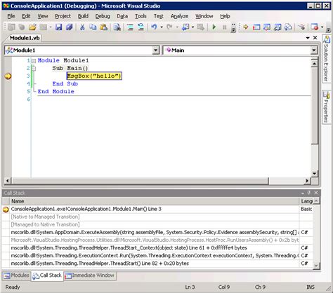This screenshot has height=293, width=333.
Task: Select the Module1.vb document tab
Action: (25, 38)
